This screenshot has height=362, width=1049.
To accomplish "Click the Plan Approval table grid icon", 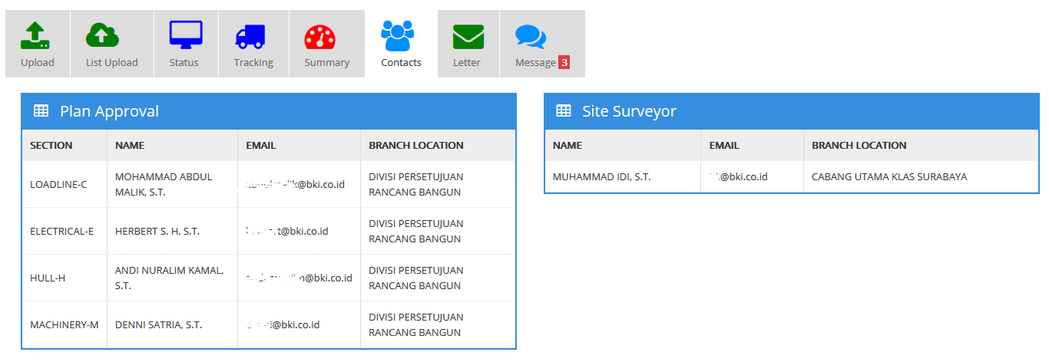I will point(41,111).
